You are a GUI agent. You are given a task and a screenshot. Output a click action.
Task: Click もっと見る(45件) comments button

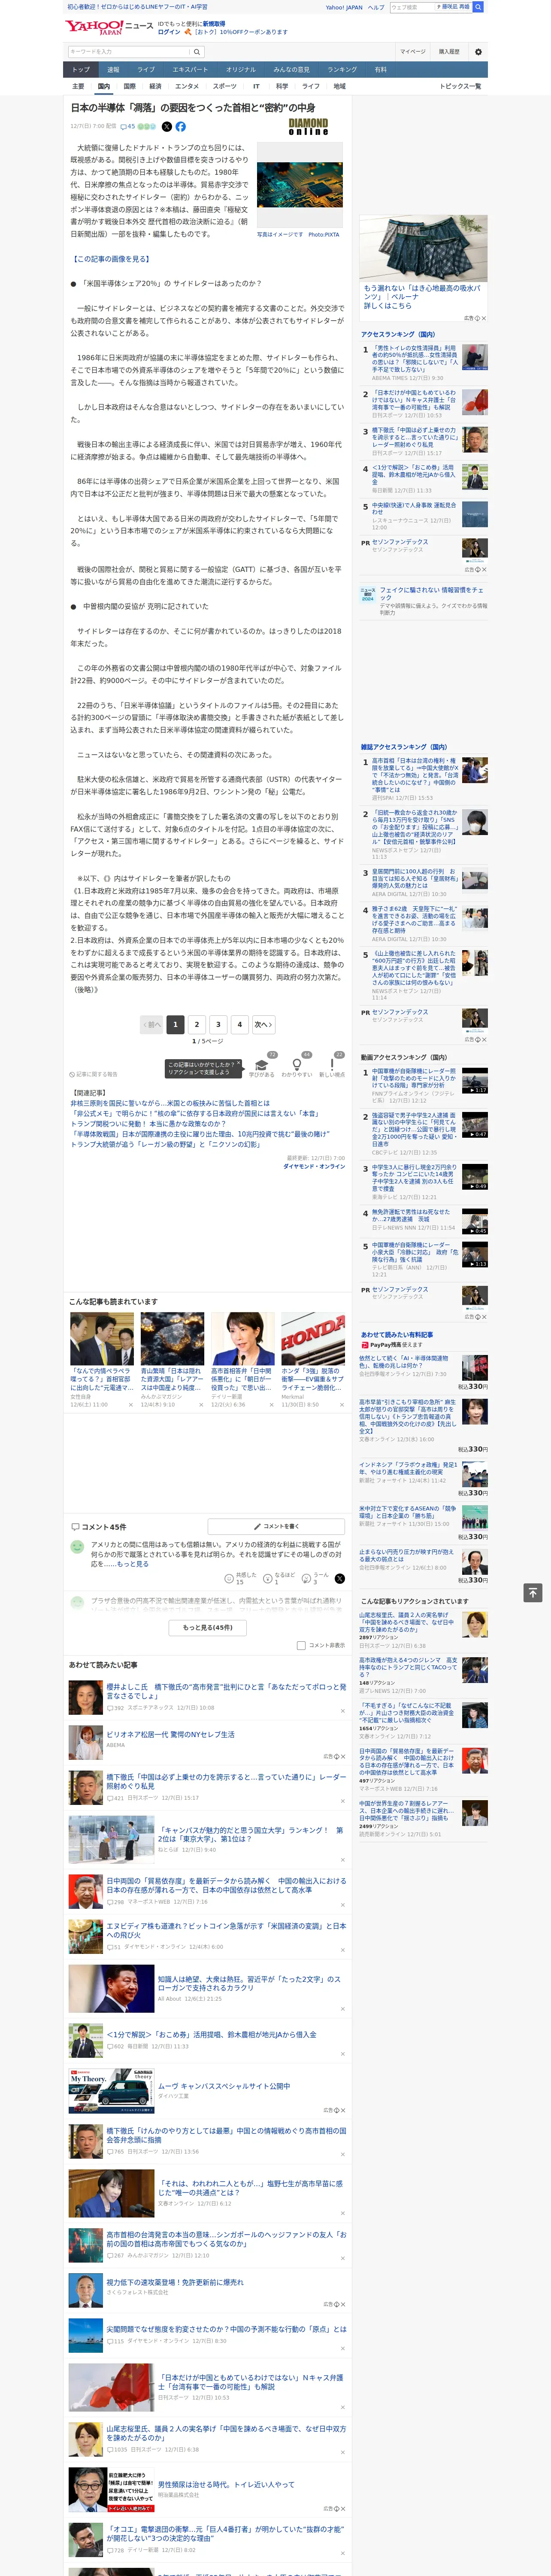pyautogui.click(x=208, y=1627)
